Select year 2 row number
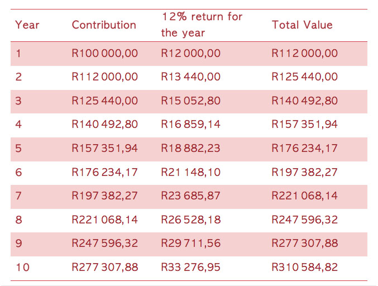Viewport: 378px width, 286px height. point(18,77)
